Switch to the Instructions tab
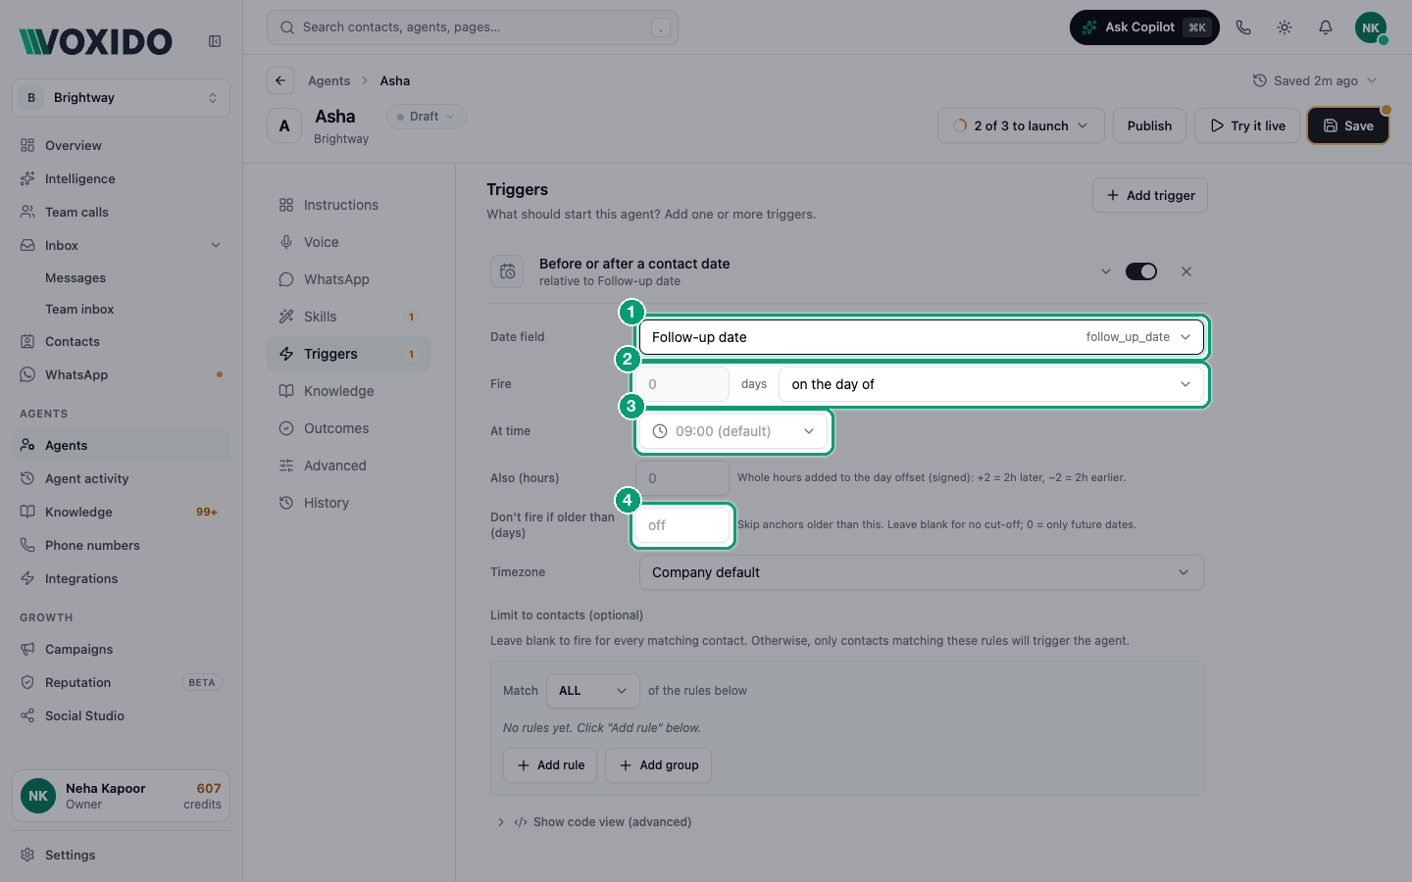 tap(349, 205)
